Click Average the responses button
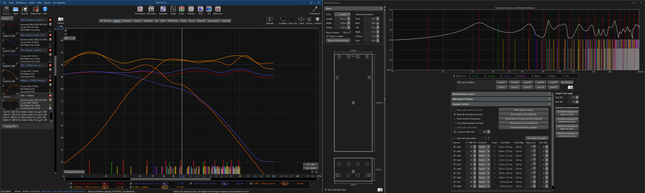645x193 pixels. [74, 172]
